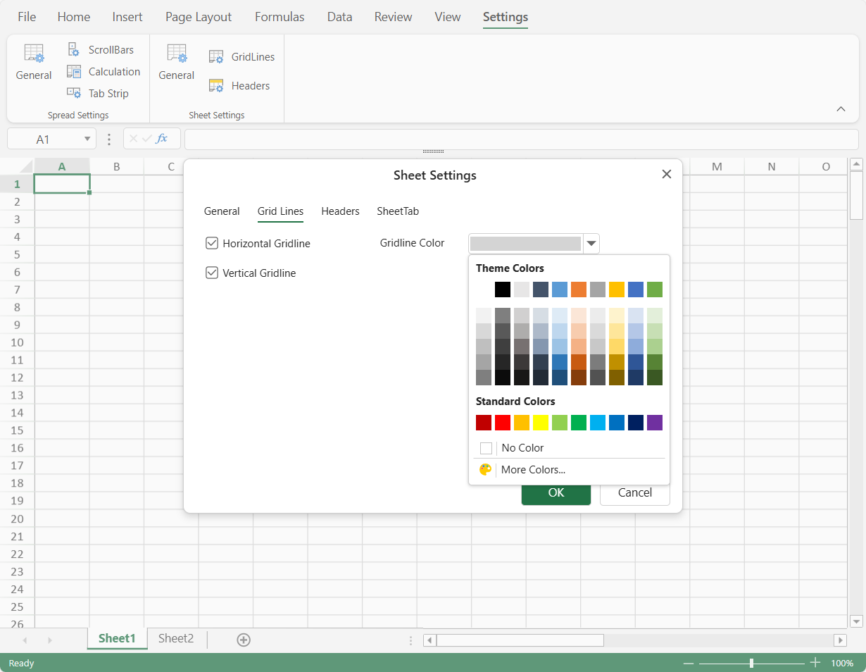866x672 pixels.
Task: Uncheck the Horizontal Gridline checkbox
Action: [211, 243]
